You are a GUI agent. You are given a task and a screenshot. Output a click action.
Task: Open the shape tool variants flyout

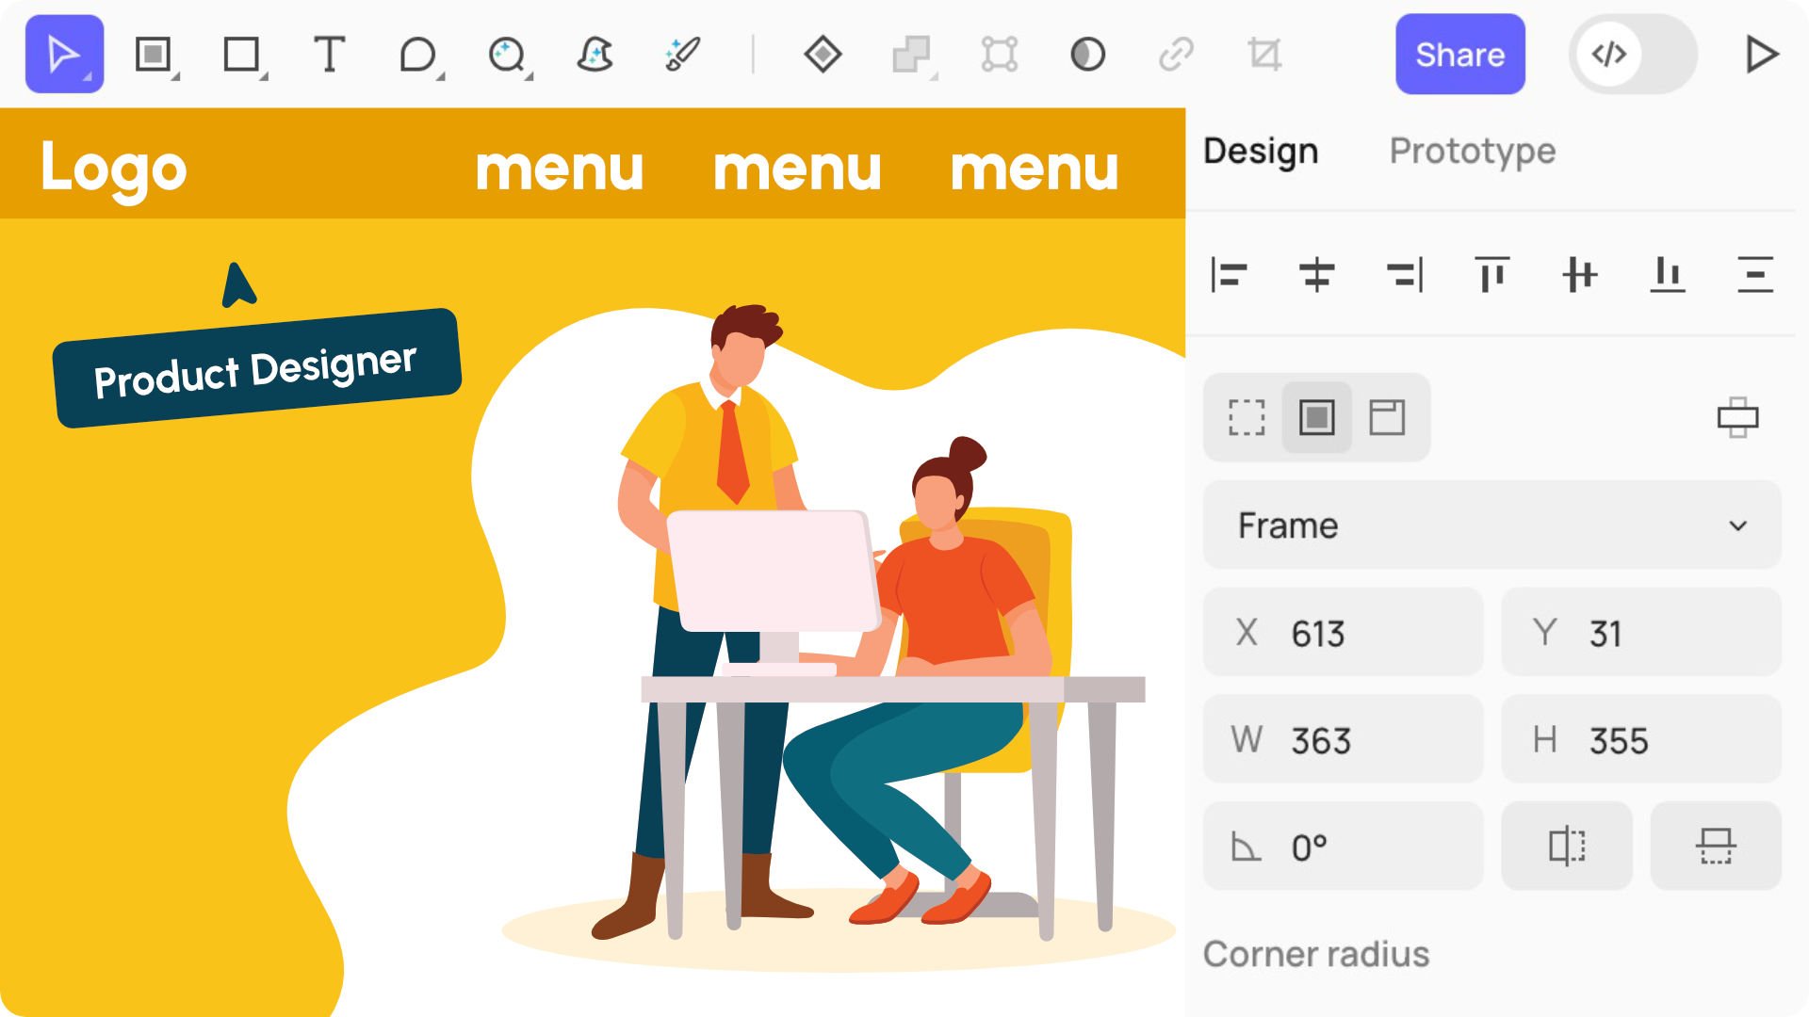point(439,77)
